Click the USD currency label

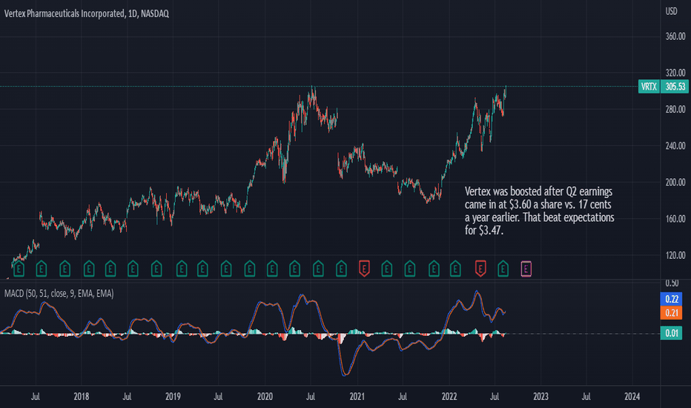tap(671, 11)
